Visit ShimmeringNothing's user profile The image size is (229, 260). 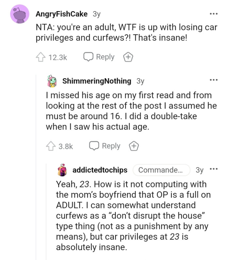coord(97,81)
